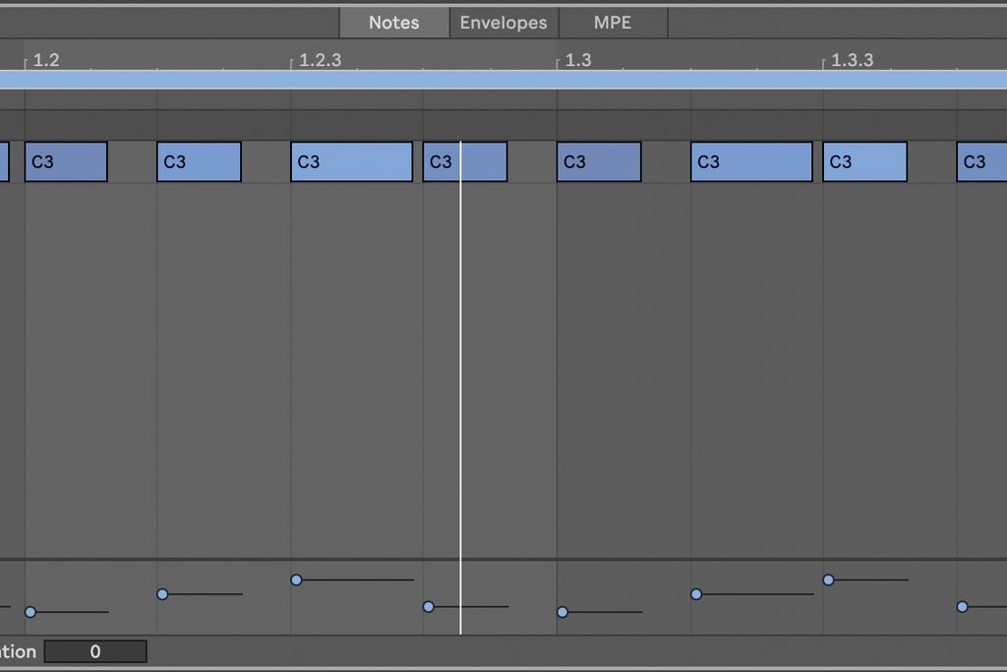Click the value field showing 0
The image size is (1007, 672).
[95, 651]
